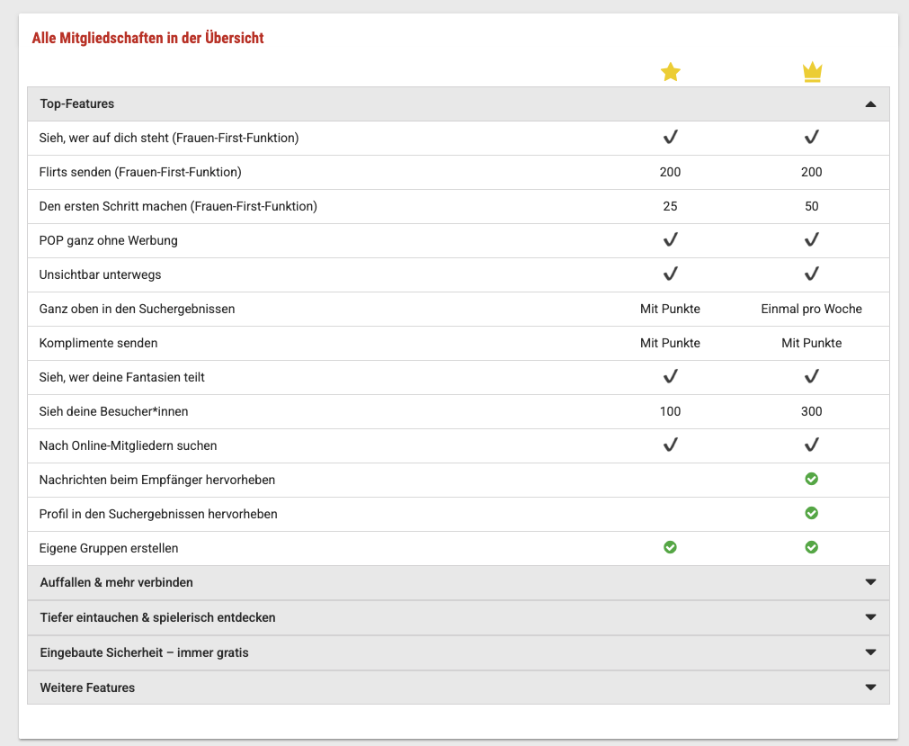The image size is (909, 746).
Task: Click star column checkmark for Unsichtbar unterwegs
Action: point(670,274)
